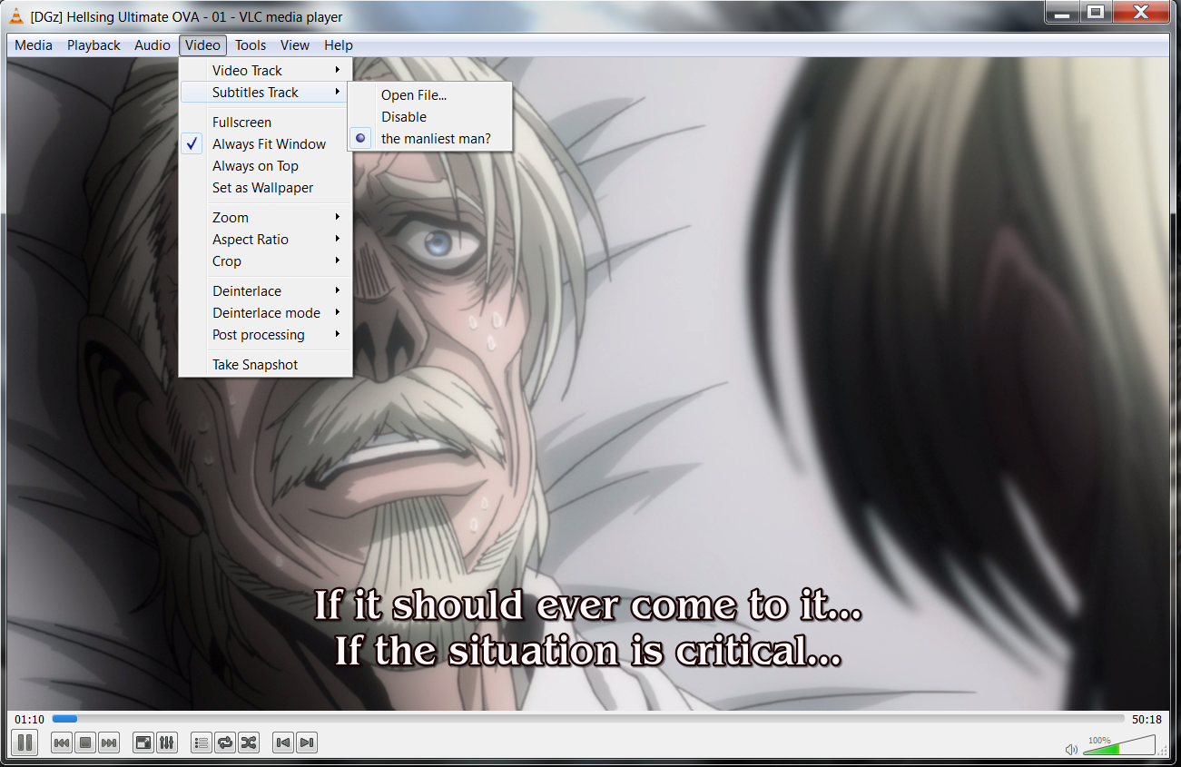Adjust the volume slider
This screenshot has width=1181, height=767.
coord(1118,747)
